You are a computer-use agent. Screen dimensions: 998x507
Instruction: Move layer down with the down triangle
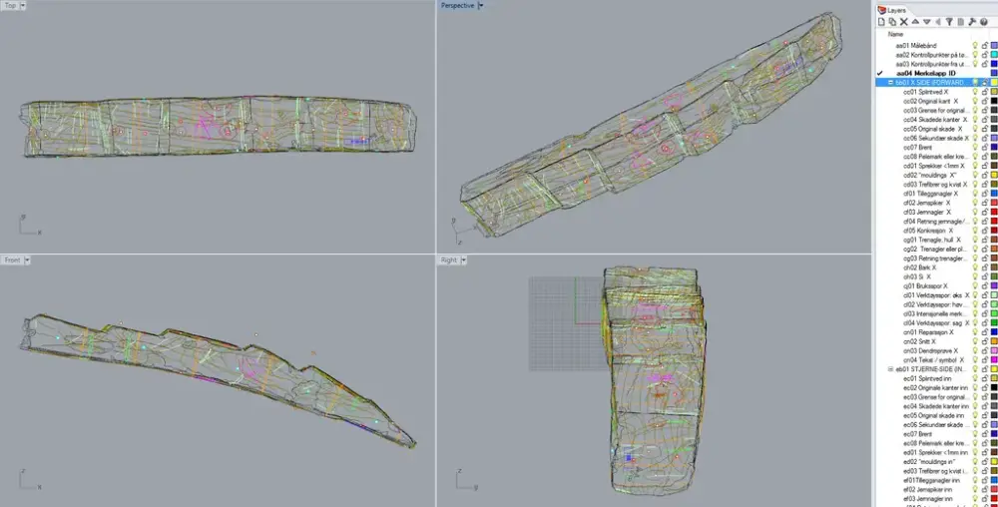point(926,21)
